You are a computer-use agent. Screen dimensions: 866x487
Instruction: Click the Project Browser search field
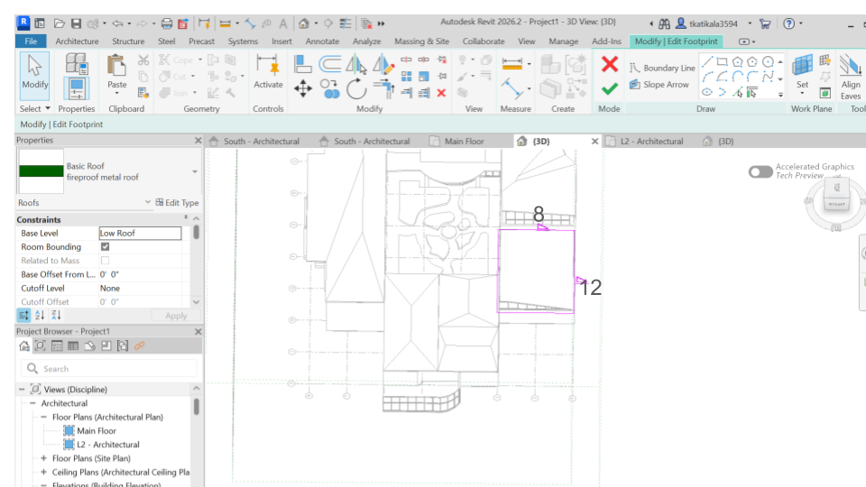point(109,368)
